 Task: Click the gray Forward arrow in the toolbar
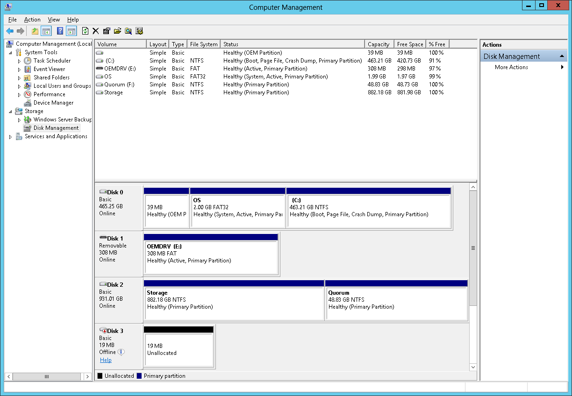point(20,31)
